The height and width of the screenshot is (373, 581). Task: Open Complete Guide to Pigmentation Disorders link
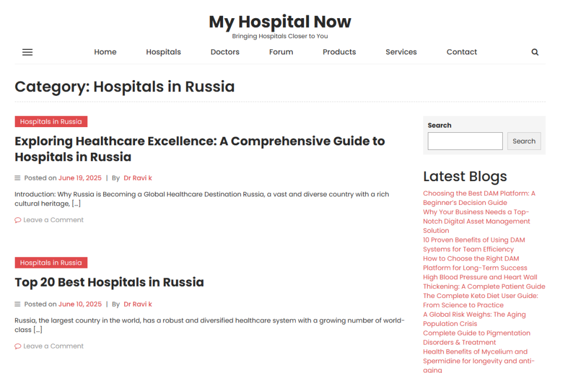pos(477,338)
